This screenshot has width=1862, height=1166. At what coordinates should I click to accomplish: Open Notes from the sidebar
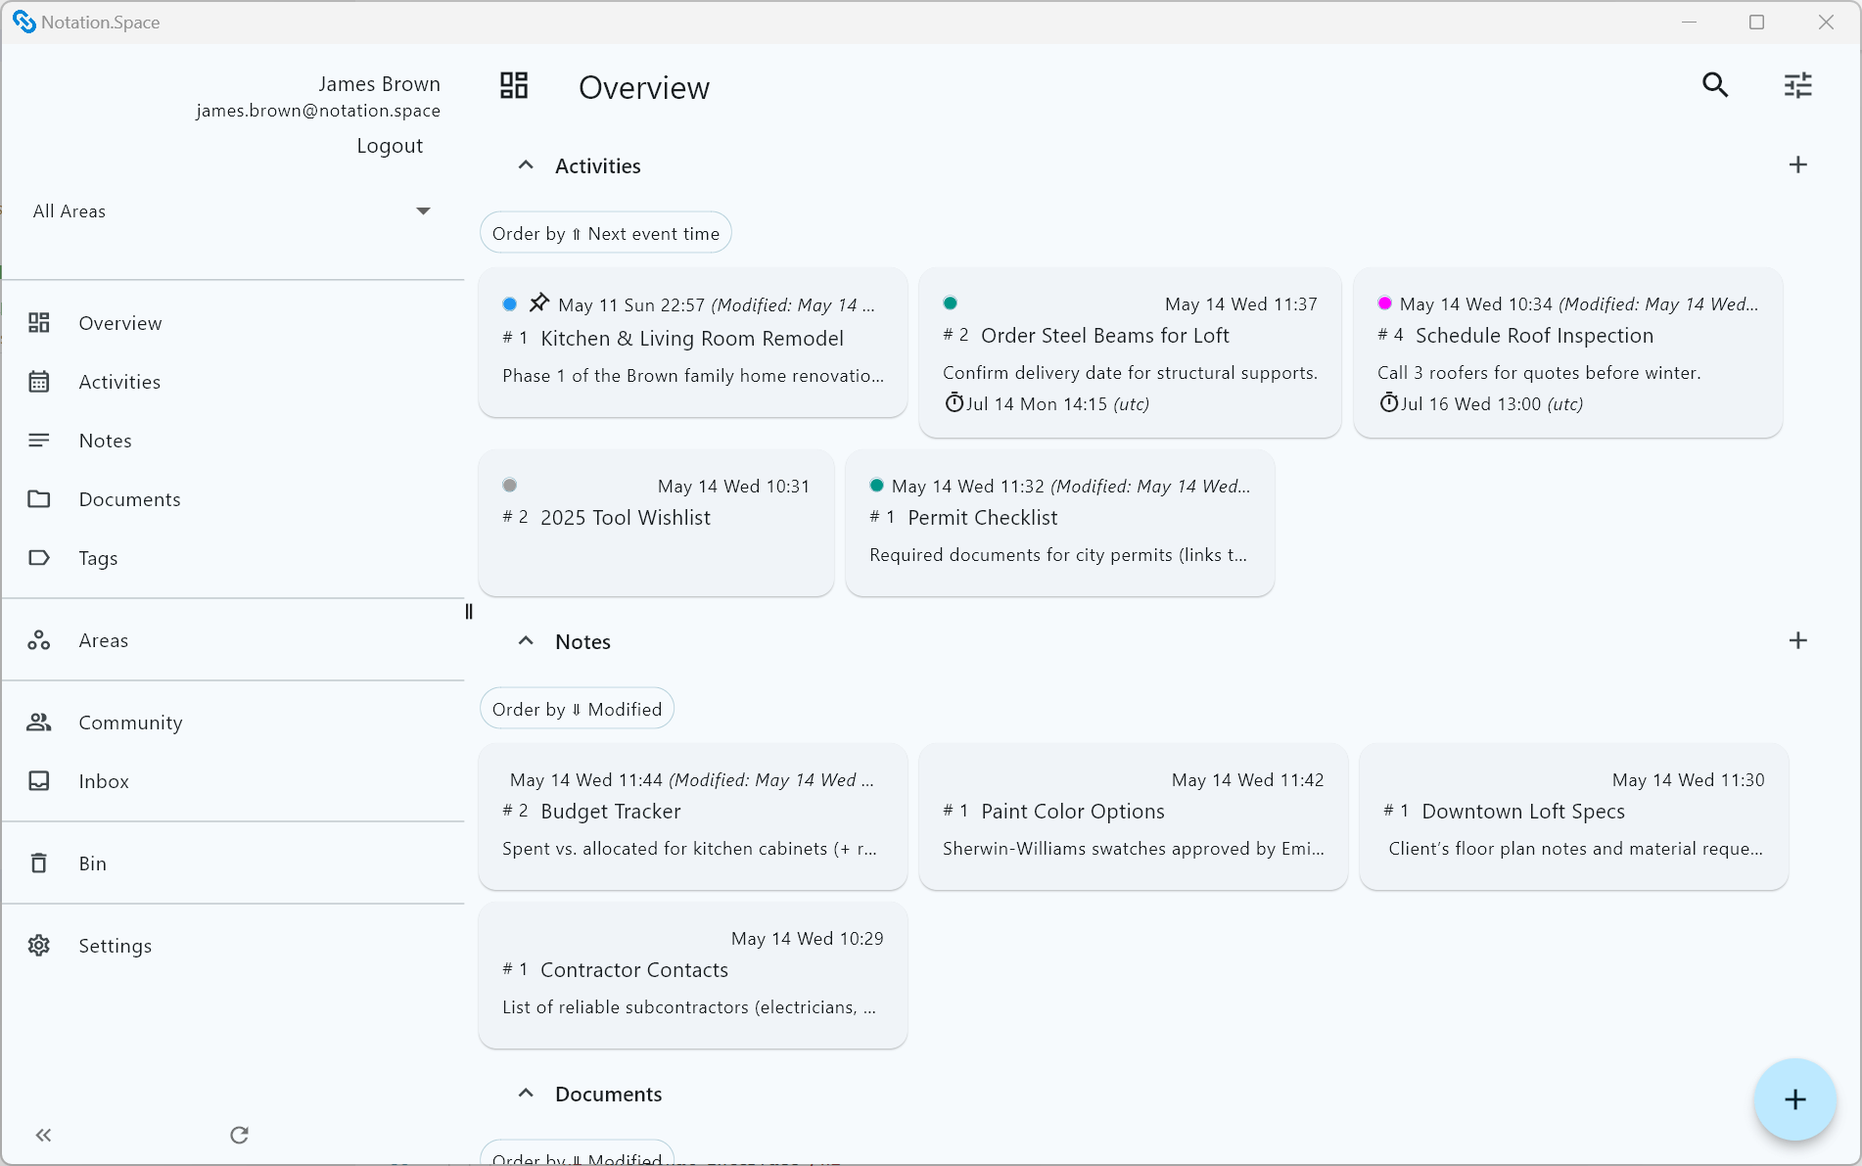105,441
